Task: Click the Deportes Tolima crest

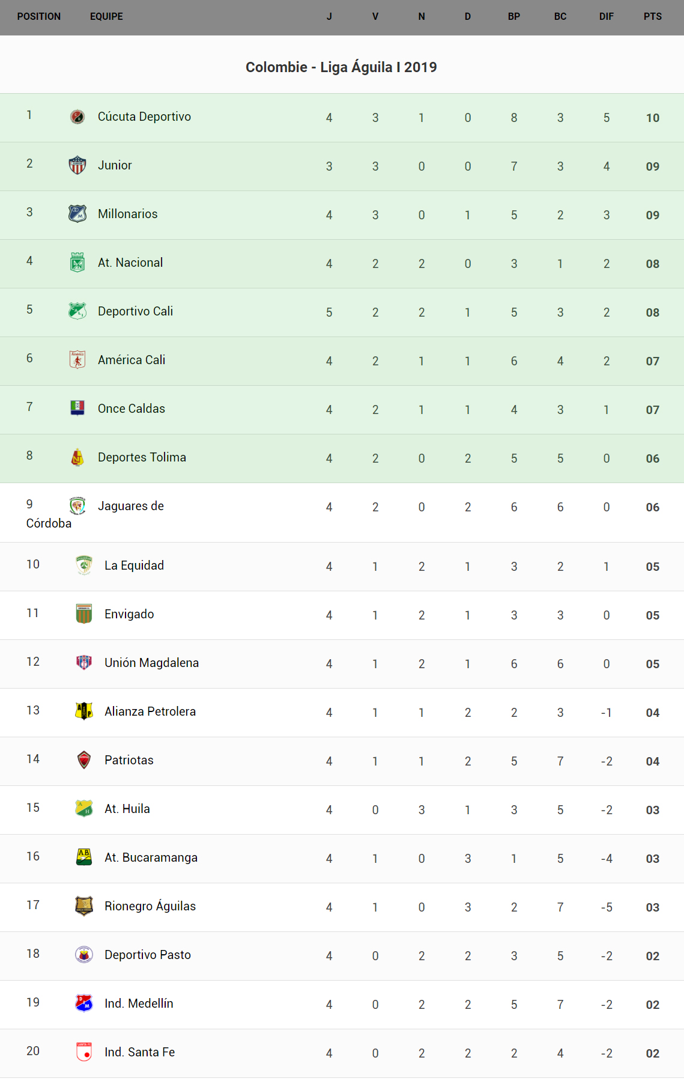Action: [x=77, y=457]
